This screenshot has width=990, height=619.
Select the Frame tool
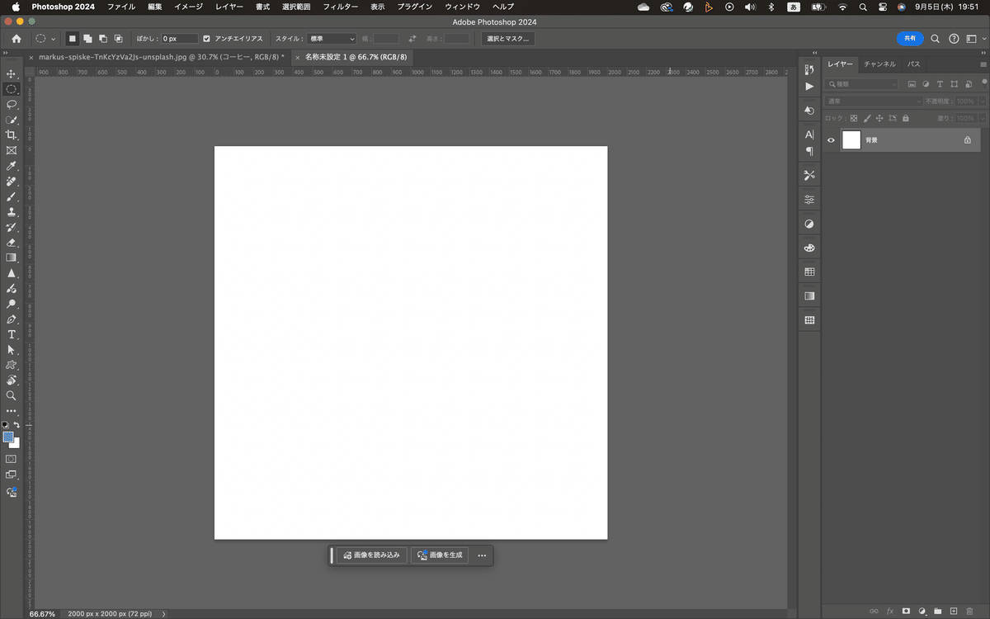click(x=12, y=150)
